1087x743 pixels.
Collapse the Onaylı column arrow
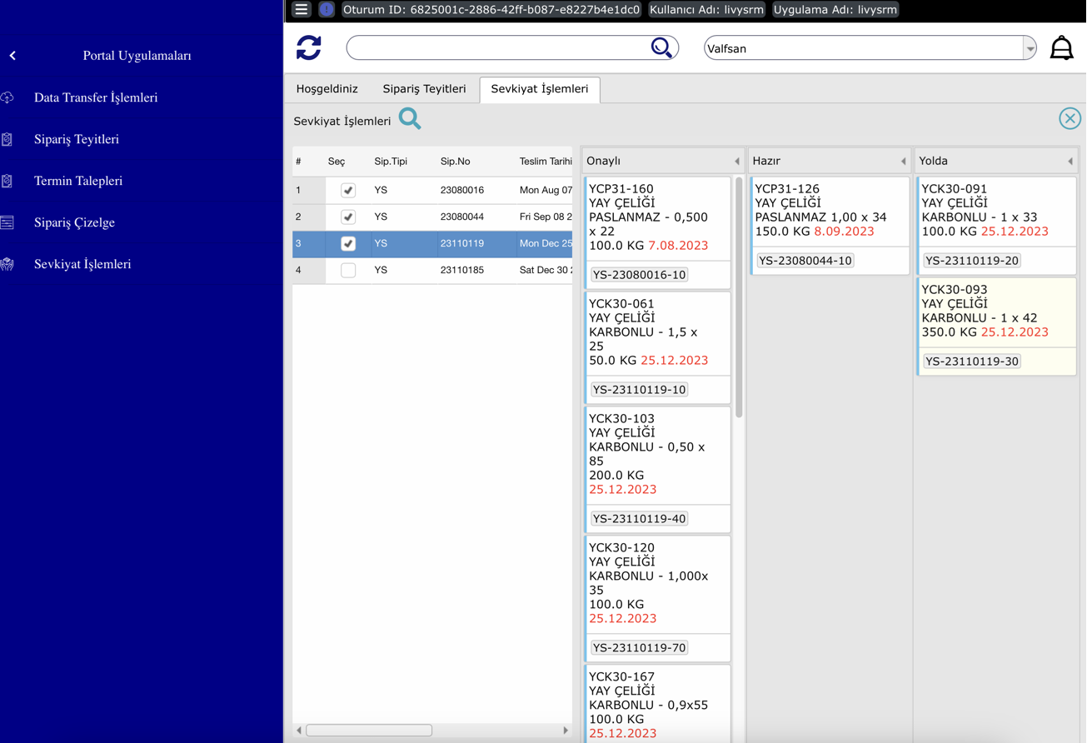point(736,162)
